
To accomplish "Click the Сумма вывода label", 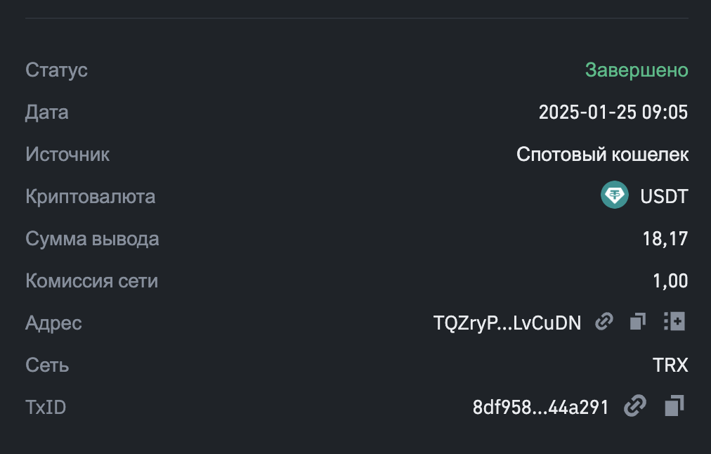I will point(92,239).
